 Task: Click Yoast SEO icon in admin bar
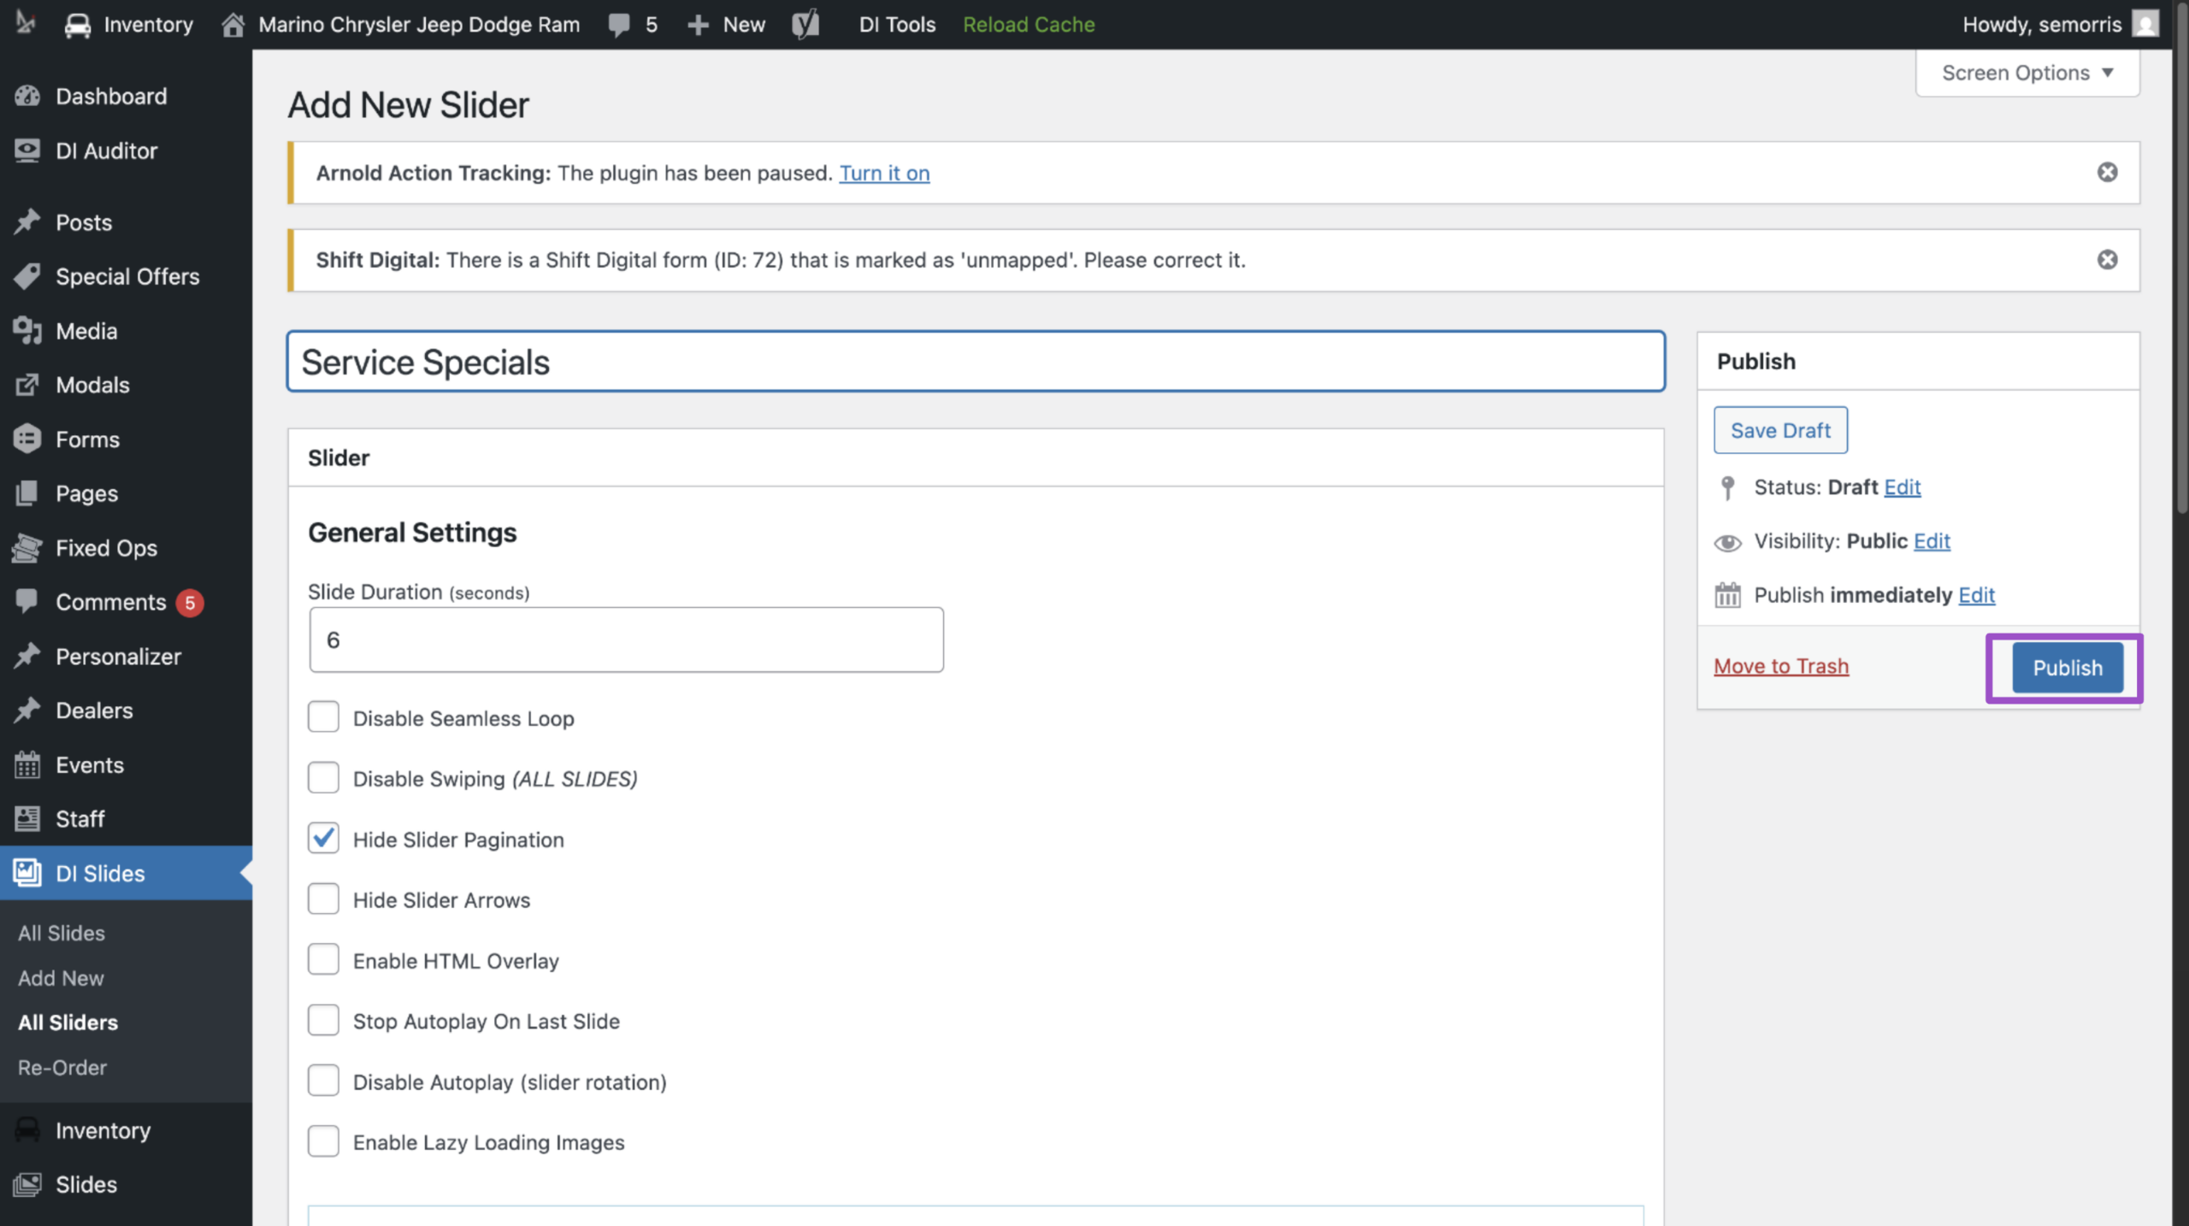tap(805, 25)
